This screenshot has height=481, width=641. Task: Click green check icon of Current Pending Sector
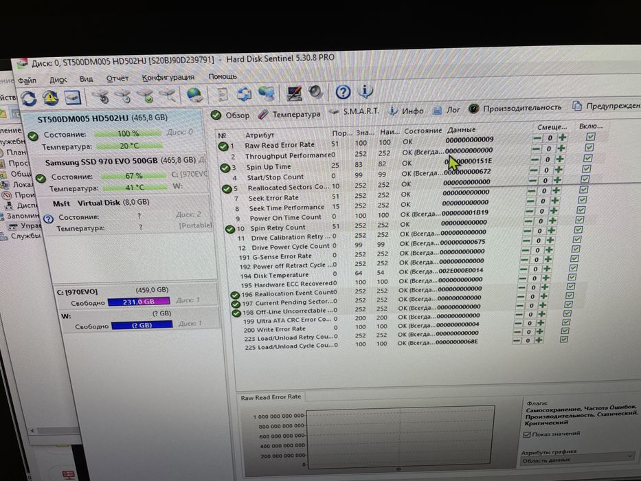[x=236, y=304]
